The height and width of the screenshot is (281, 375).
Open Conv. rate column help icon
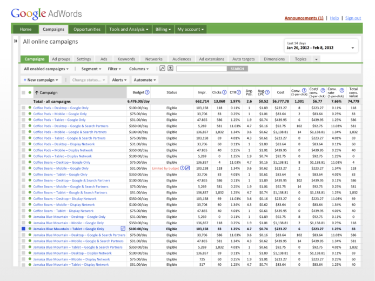click(x=342, y=90)
